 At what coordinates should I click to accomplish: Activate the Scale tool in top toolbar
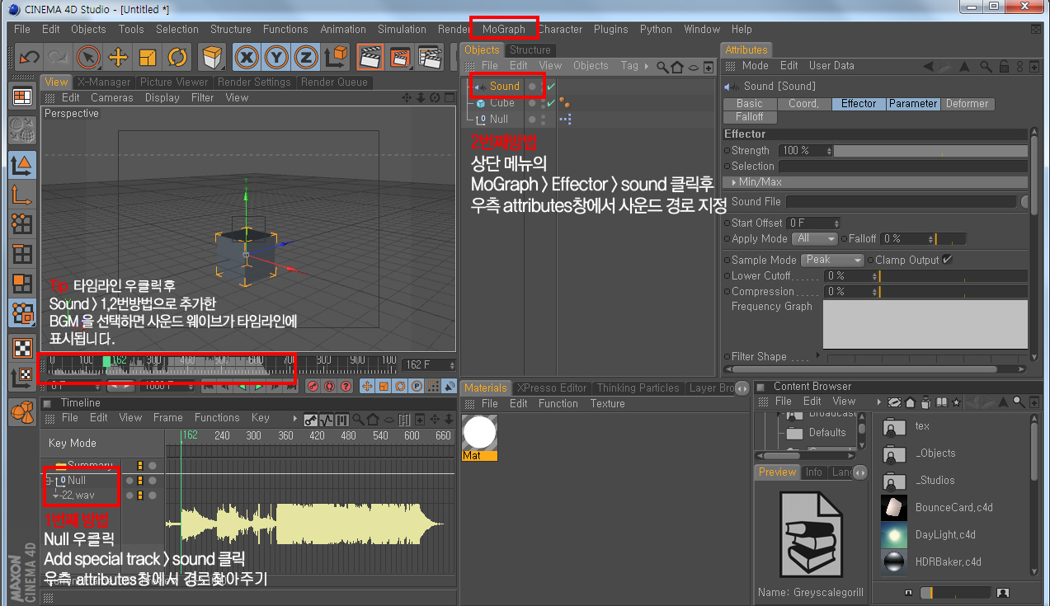[x=148, y=57]
